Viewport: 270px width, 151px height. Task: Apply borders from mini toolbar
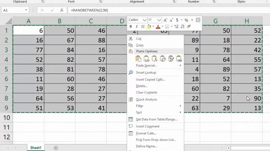(167, 26)
